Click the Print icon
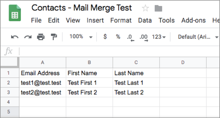 tap(41, 37)
